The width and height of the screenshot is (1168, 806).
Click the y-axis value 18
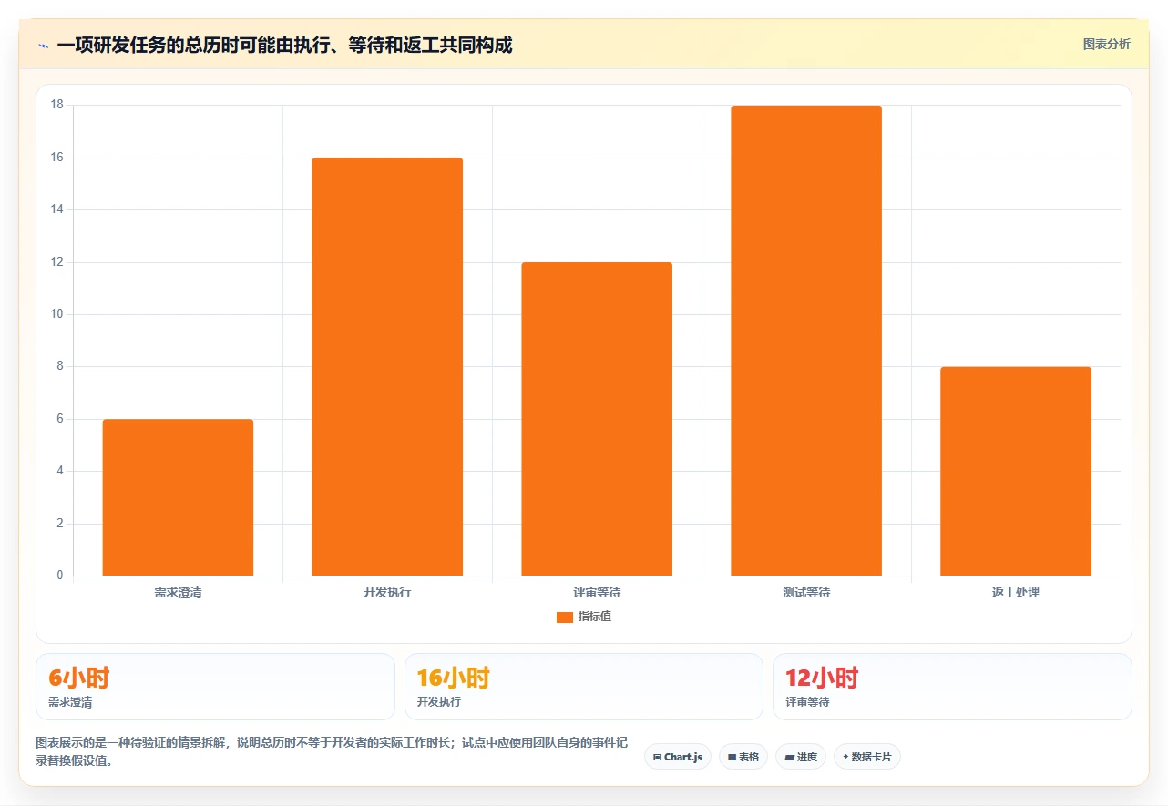click(x=56, y=105)
